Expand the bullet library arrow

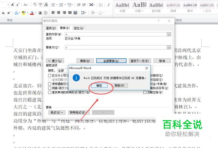[57, 5]
